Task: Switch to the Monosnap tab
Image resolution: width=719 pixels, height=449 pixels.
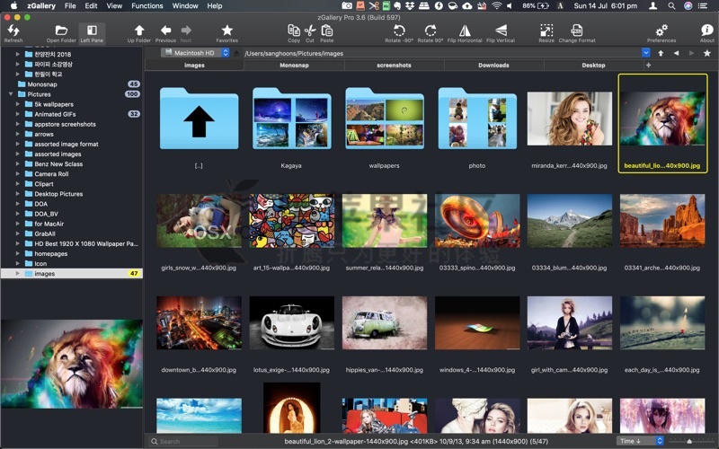Action: point(294,65)
